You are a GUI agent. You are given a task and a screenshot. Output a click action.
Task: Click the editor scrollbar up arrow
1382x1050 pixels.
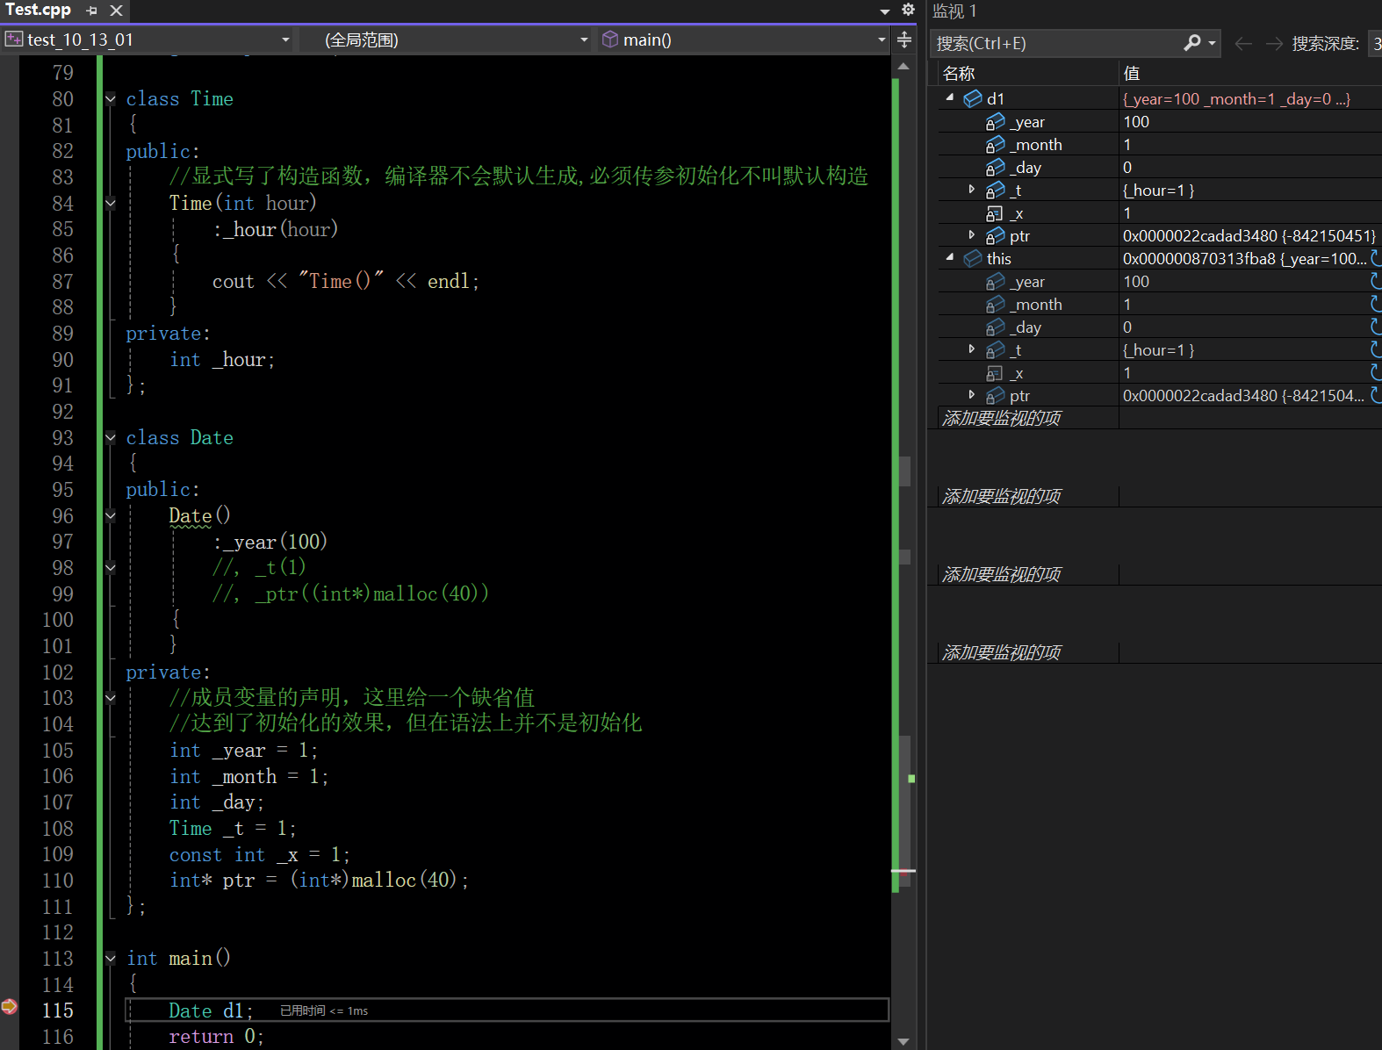tap(903, 67)
